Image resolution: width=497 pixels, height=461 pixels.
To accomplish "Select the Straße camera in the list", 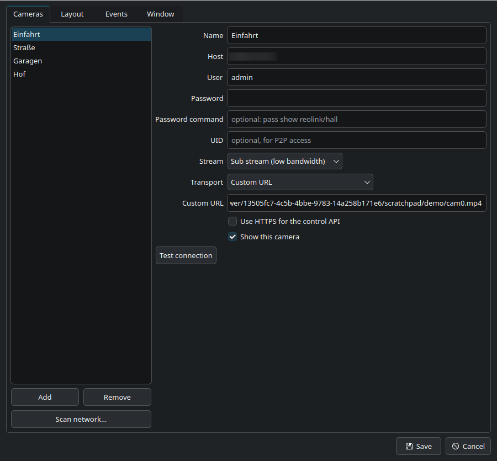I will click(81, 47).
